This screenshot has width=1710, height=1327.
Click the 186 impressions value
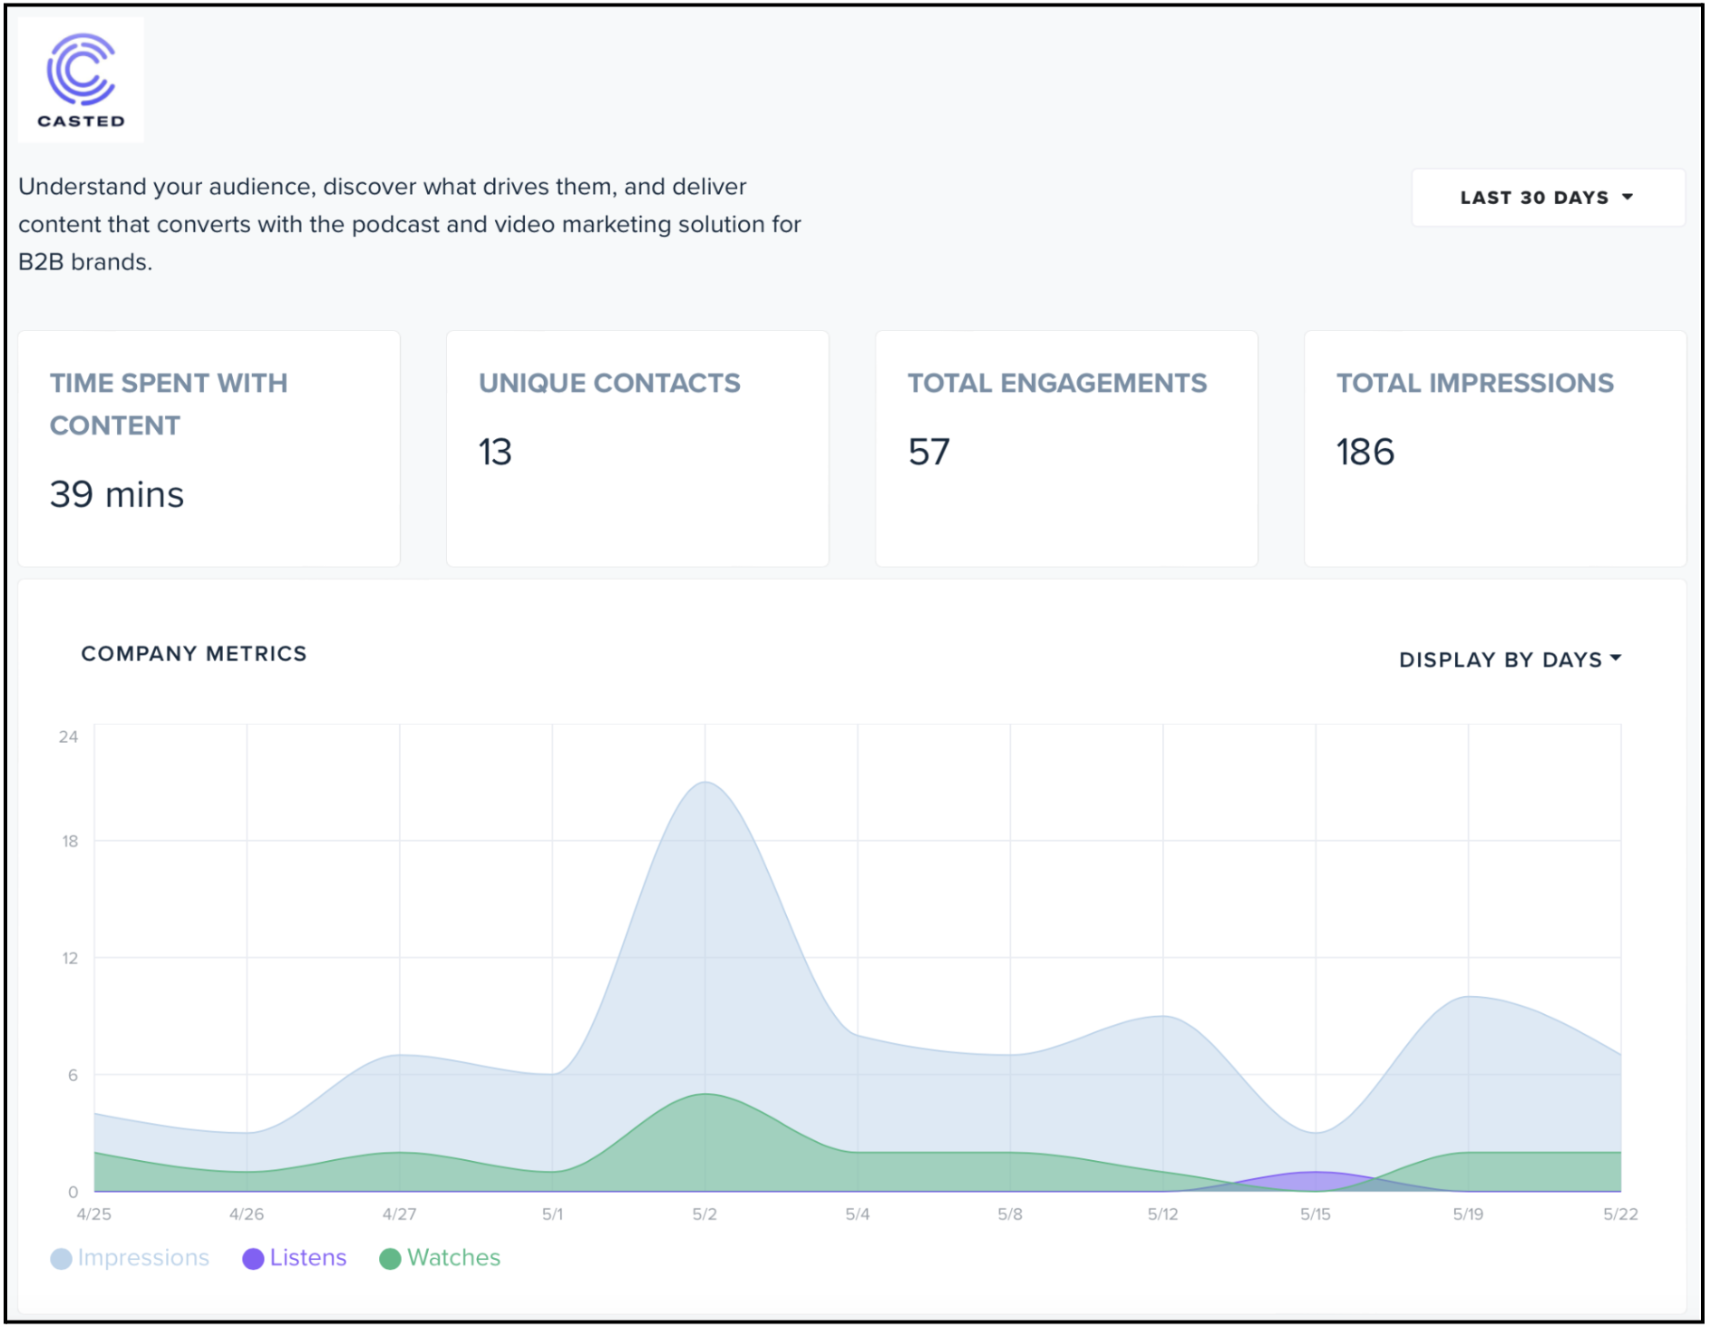pyautogui.click(x=1365, y=452)
